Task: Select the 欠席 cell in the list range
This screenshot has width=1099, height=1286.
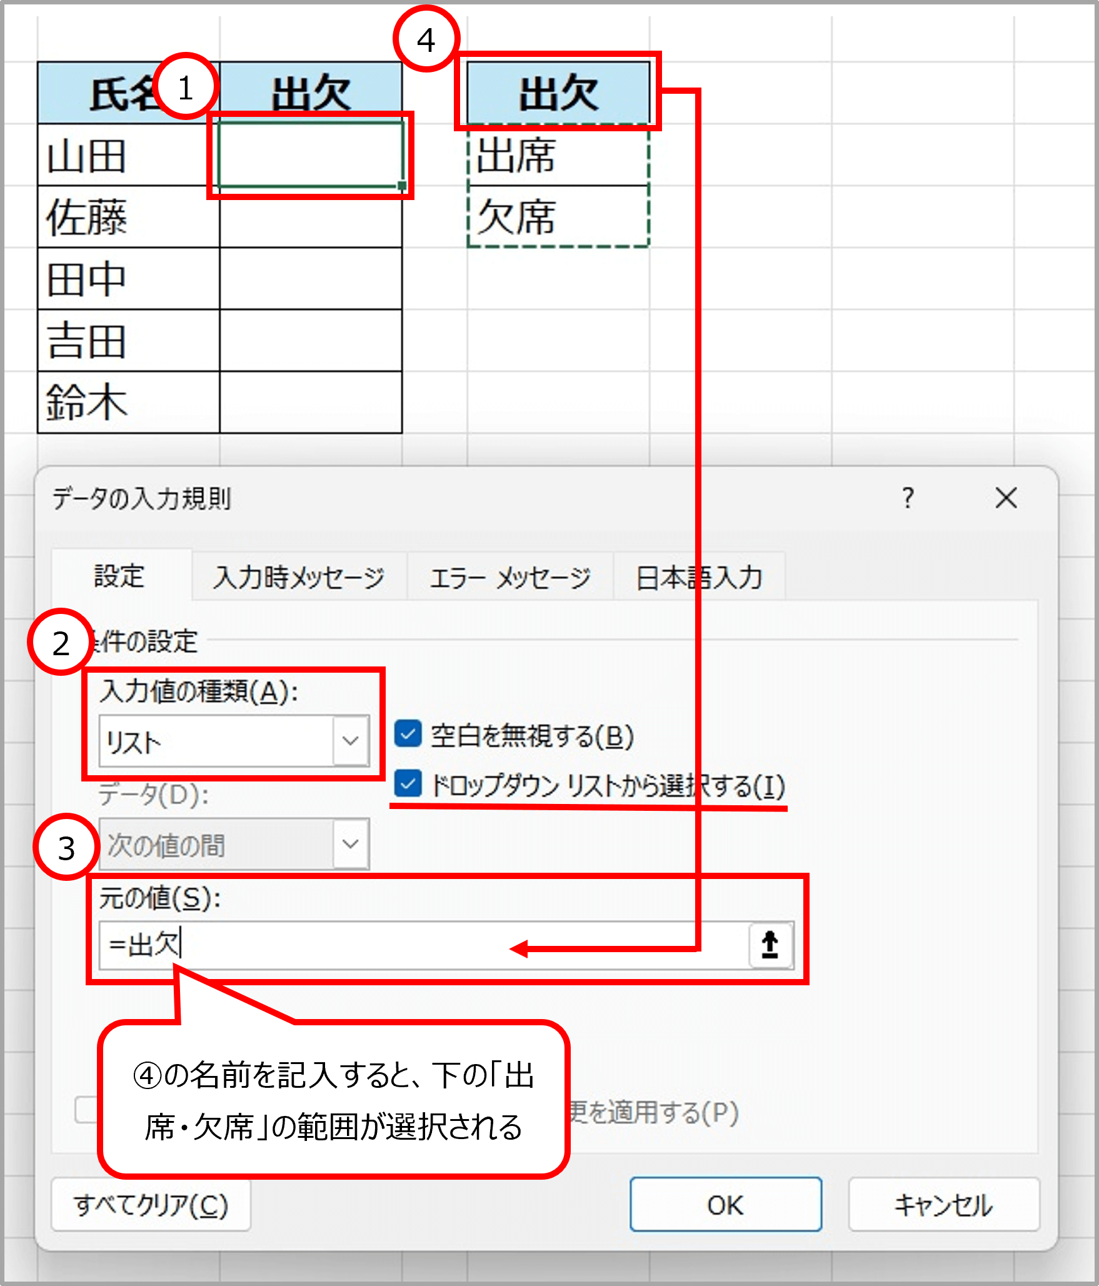Action: (558, 216)
